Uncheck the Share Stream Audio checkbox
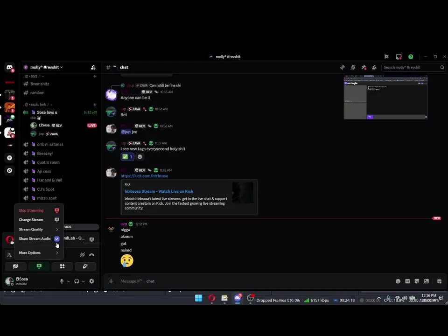 pyautogui.click(x=57, y=238)
